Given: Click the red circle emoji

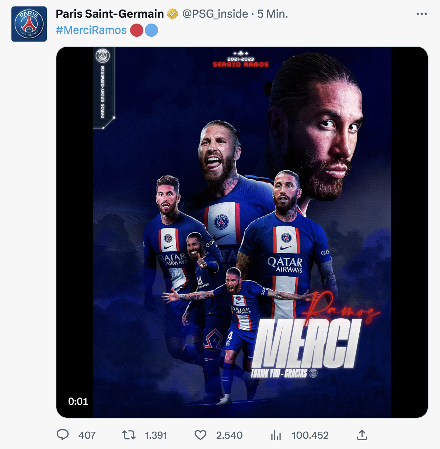Looking at the screenshot, I should tap(137, 30).
